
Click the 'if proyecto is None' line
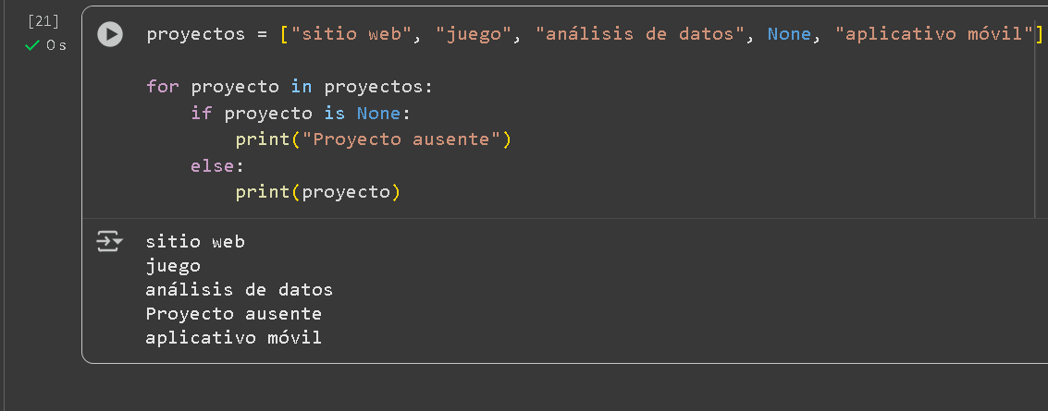tap(299, 114)
